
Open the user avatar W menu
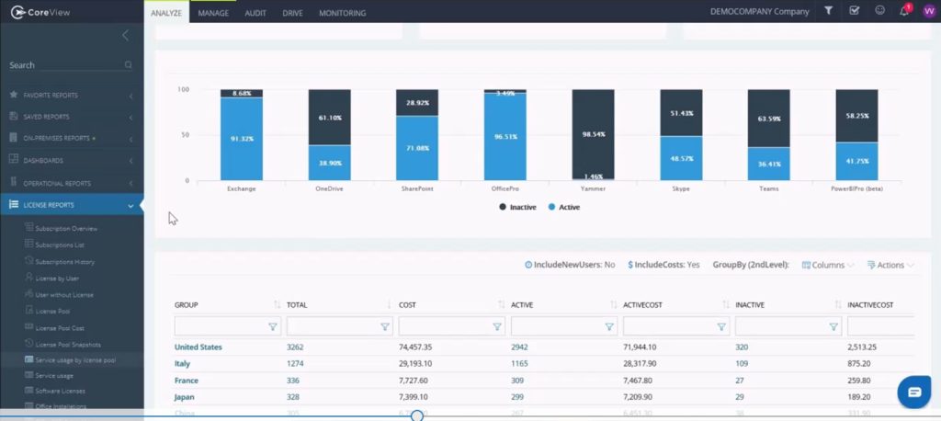pos(929,11)
